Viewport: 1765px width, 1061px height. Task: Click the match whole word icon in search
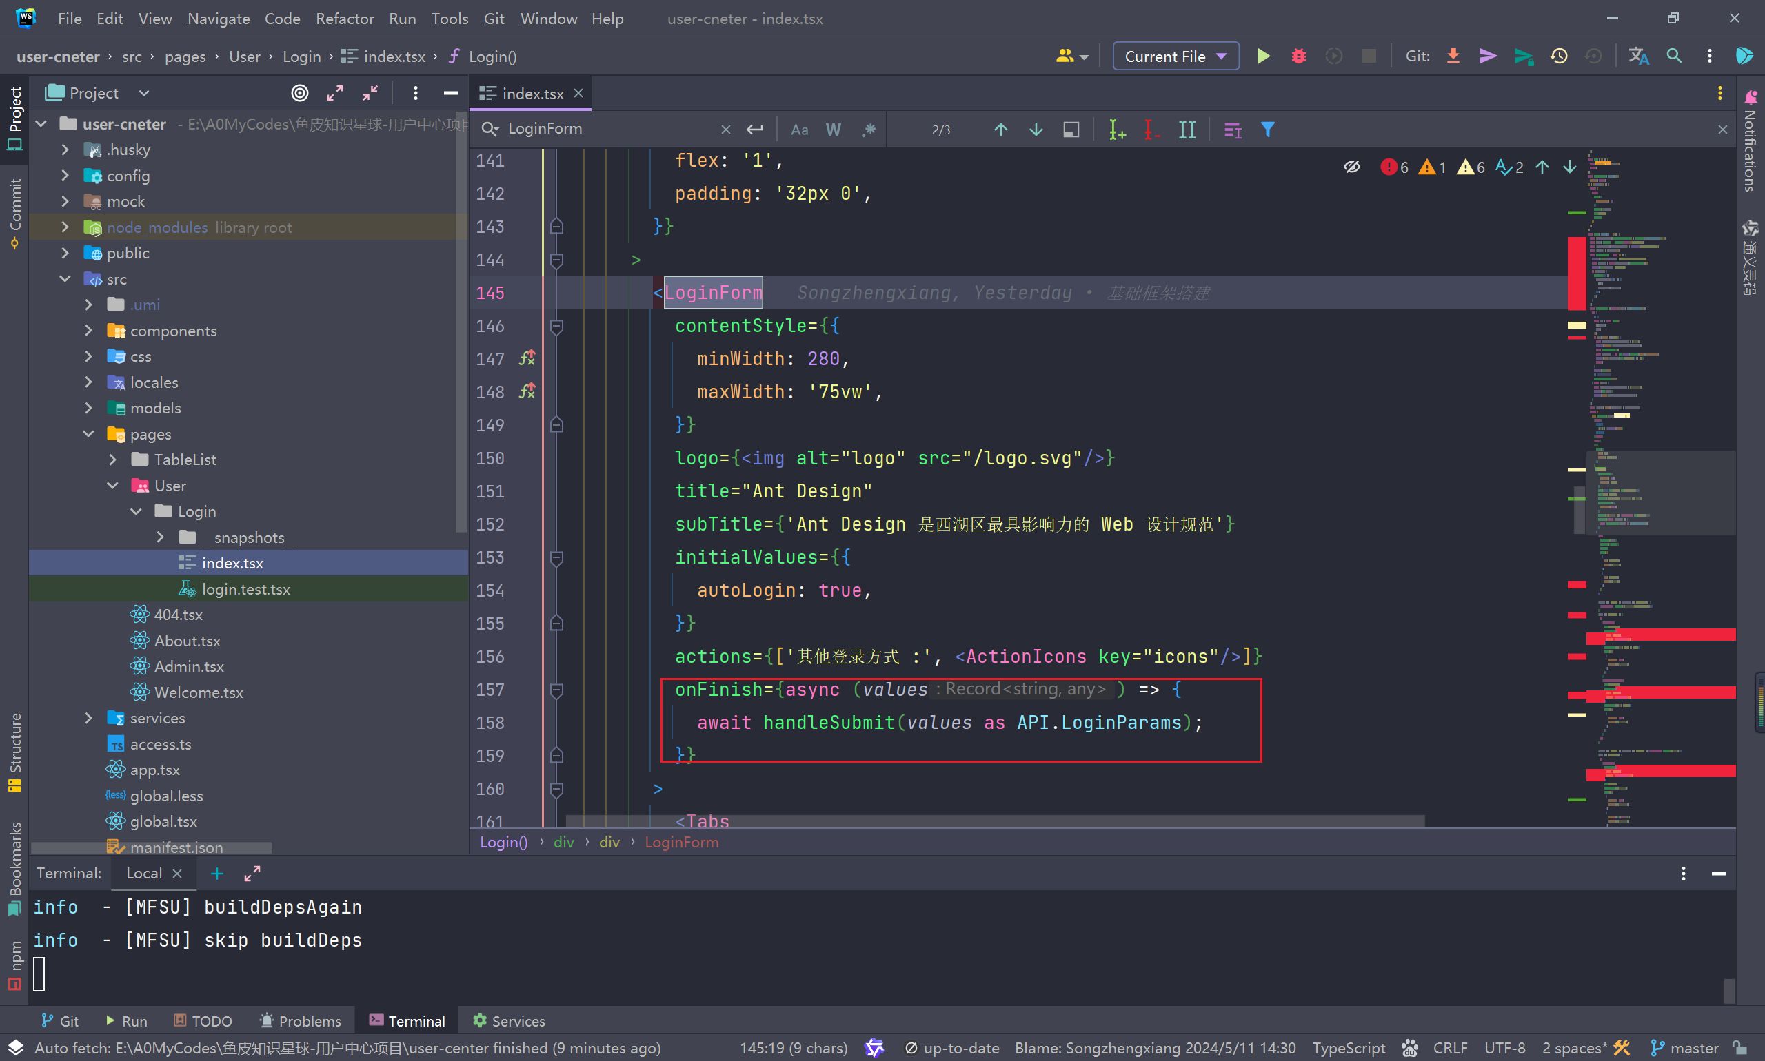tap(832, 129)
